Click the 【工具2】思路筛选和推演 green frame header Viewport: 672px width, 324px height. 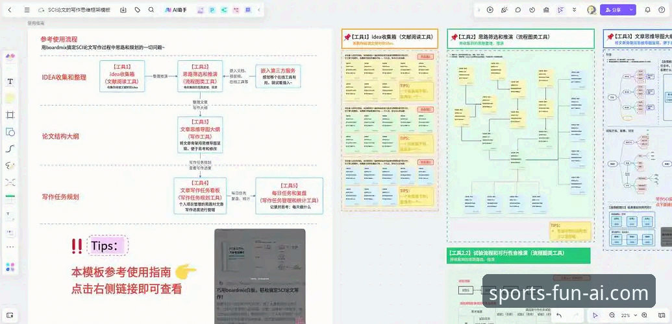521,38
